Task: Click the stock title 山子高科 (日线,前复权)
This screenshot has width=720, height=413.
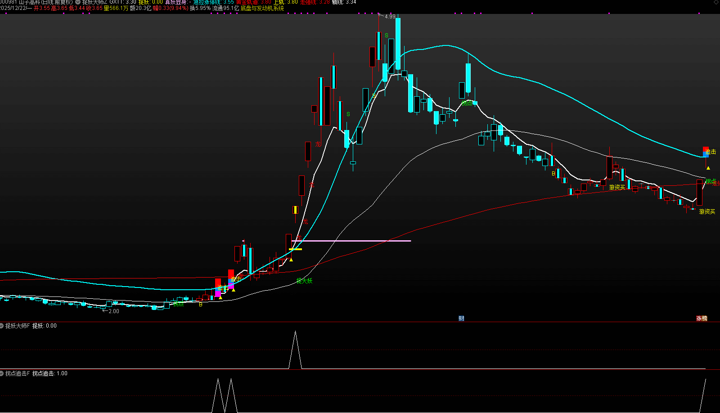Action: pyautogui.click(x=45, y=2)
